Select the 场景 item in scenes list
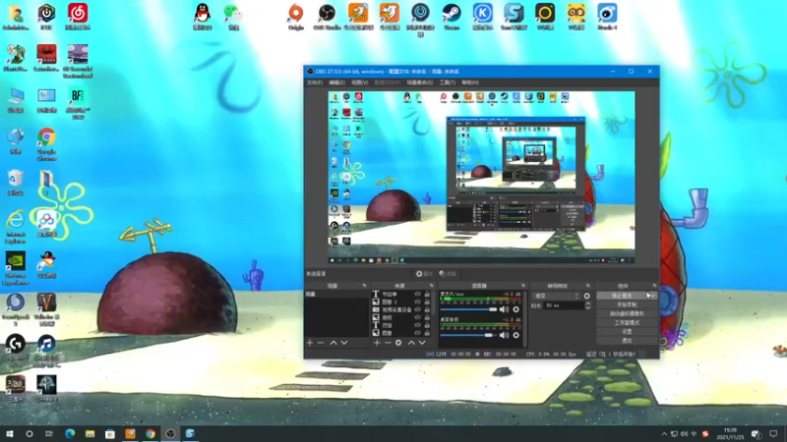The image size is (787, 442). (336, 294)
